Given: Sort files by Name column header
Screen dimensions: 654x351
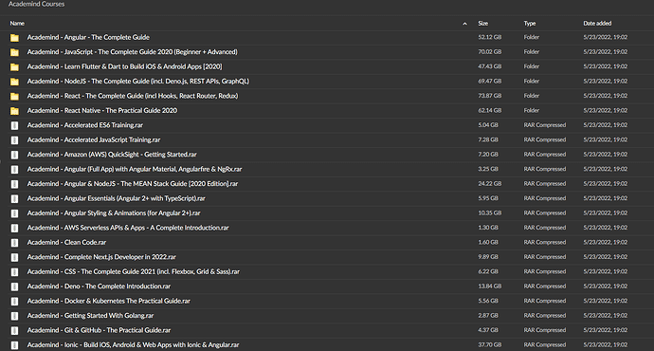Looking at the screenshot, I should (17, 24).
